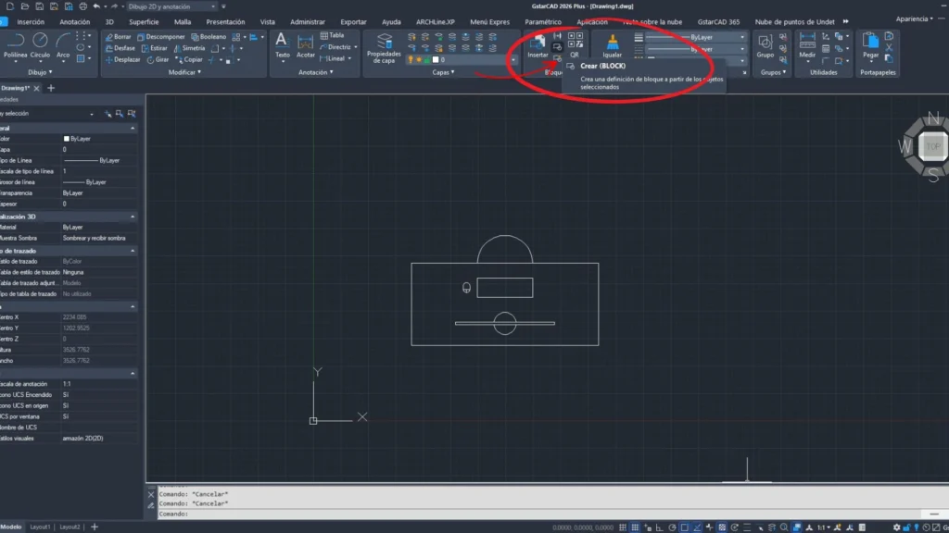Open the Paramétrico ribbon tab
Viewport: 949px width, 533px height.
pos(543,22)
